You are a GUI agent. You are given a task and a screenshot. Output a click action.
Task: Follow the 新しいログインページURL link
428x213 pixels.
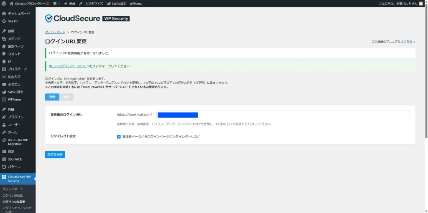click(x=67, y=66)
